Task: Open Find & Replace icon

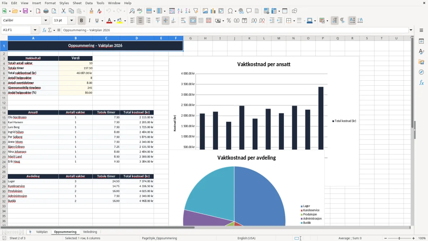Action: click(132, 11)
